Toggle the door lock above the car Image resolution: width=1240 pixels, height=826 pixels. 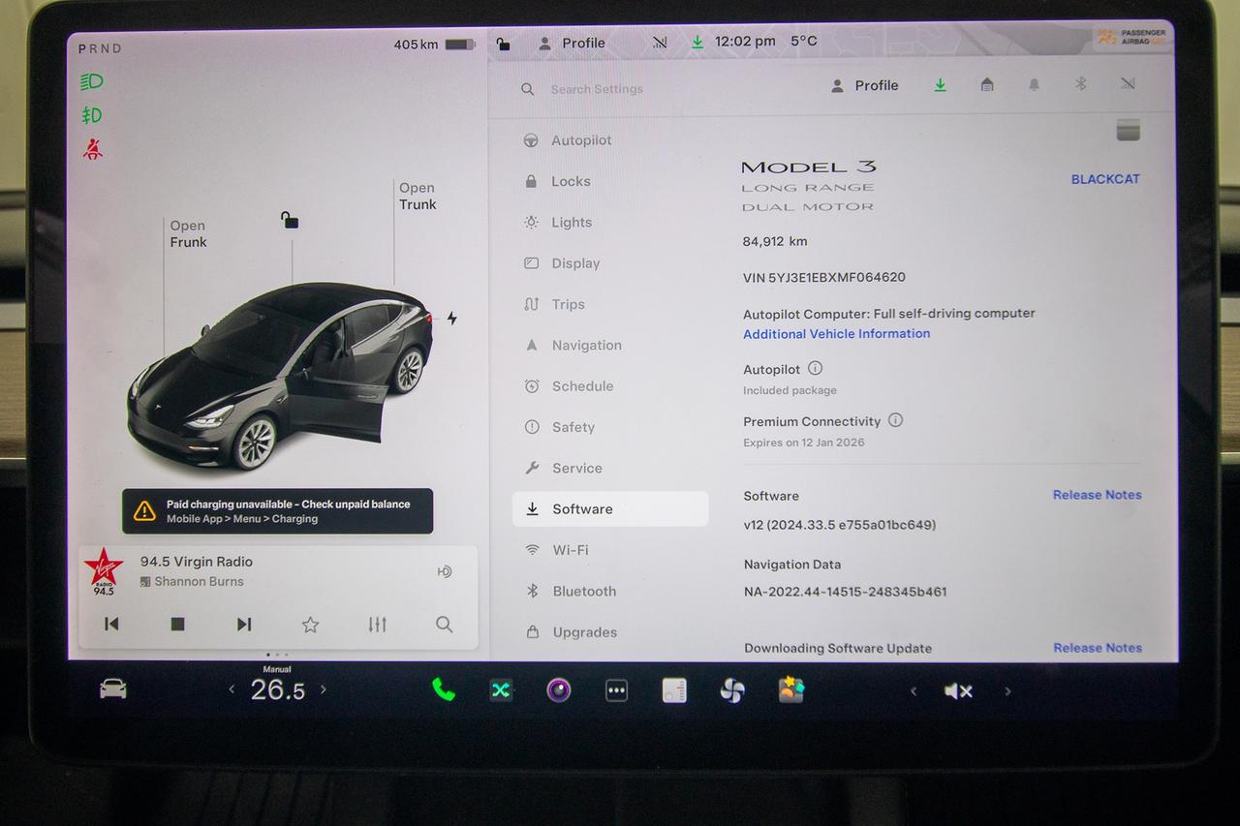tap(290, 220)
